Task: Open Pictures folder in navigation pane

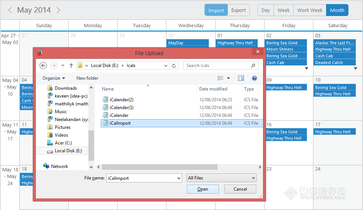Action: pos(59,127)
